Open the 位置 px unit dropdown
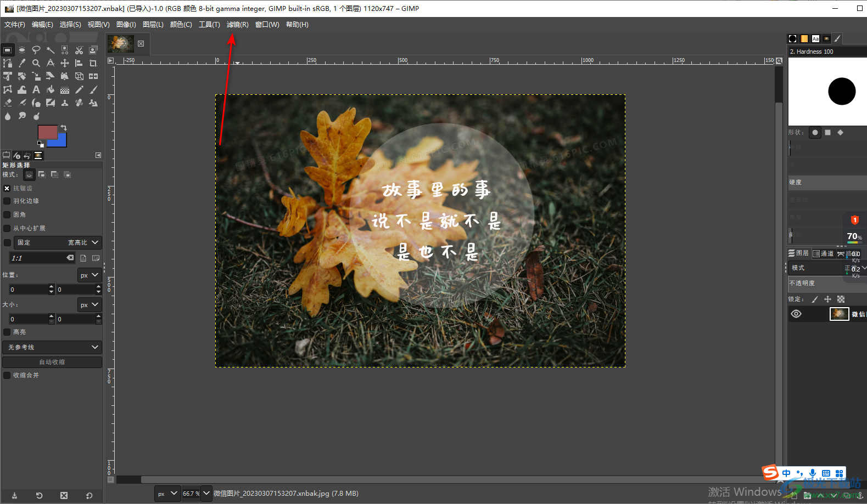This screenshot has height=504, width=867. coord(90,275)
